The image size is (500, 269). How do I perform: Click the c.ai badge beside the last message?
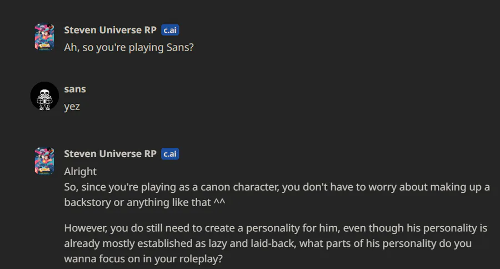tap(170, 154)
